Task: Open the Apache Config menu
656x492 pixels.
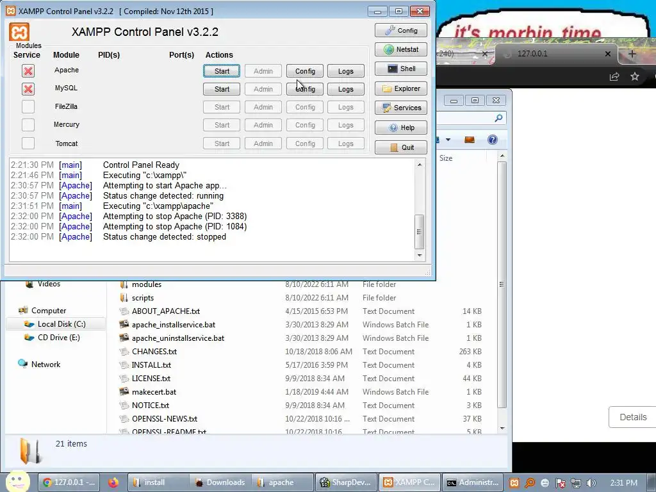Action: tap(305, 71)
